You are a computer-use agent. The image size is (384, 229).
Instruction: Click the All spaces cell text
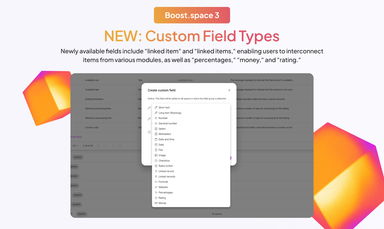[x=217, y=214]
